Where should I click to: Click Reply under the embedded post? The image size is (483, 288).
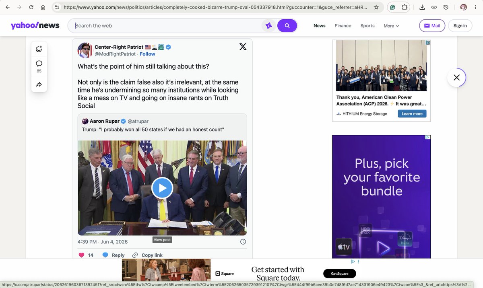coord(114,255)
